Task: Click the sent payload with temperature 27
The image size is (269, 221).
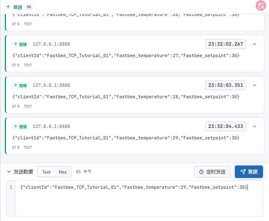Action: coord(126,56)
